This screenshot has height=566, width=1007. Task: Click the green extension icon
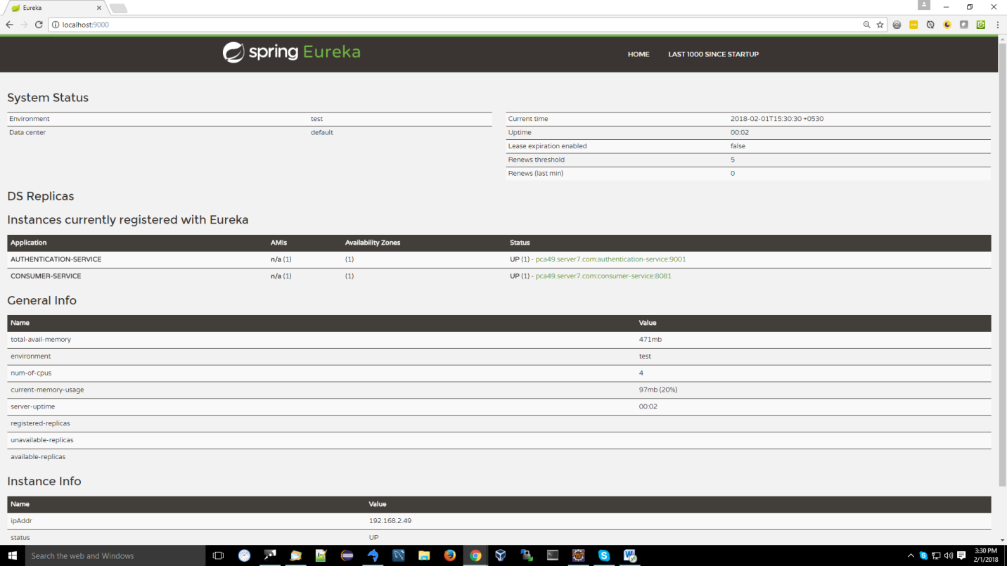pos(980,25)
